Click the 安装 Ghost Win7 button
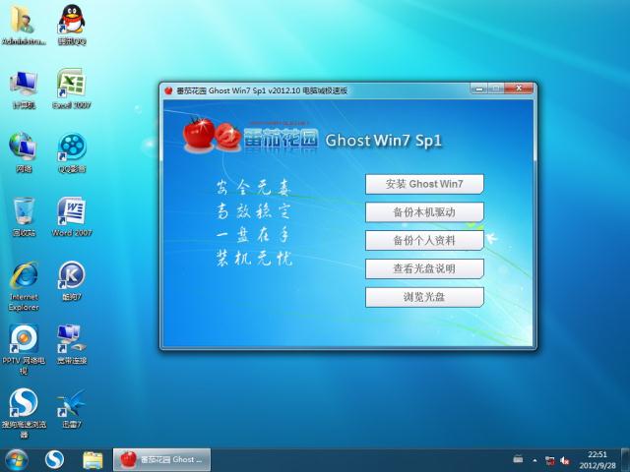 tap(424, 184)
